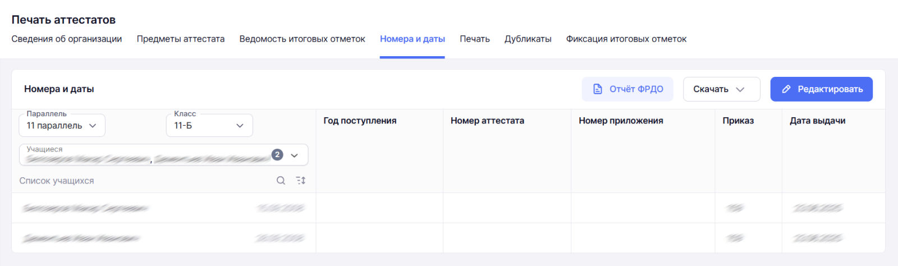The width and height of the screenshot is (898, 266).
Task: Click the Номер приложения column header
Action: [621, 121]
